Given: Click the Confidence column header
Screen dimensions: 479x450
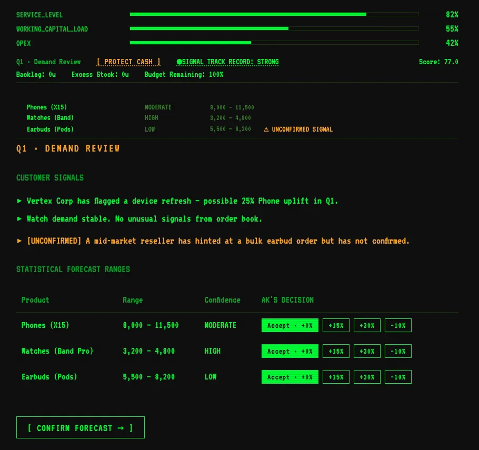Looking at the screenshot, I should coord(222,300).
